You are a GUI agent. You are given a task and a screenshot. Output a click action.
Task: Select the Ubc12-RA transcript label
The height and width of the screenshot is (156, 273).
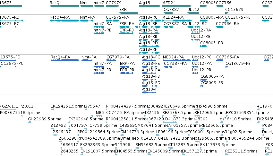(x=201, y=30)
